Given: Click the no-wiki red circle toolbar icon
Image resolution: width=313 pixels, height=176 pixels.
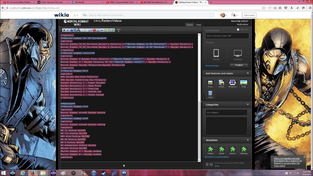Looking at the screenshot, I should click(94, 30).
